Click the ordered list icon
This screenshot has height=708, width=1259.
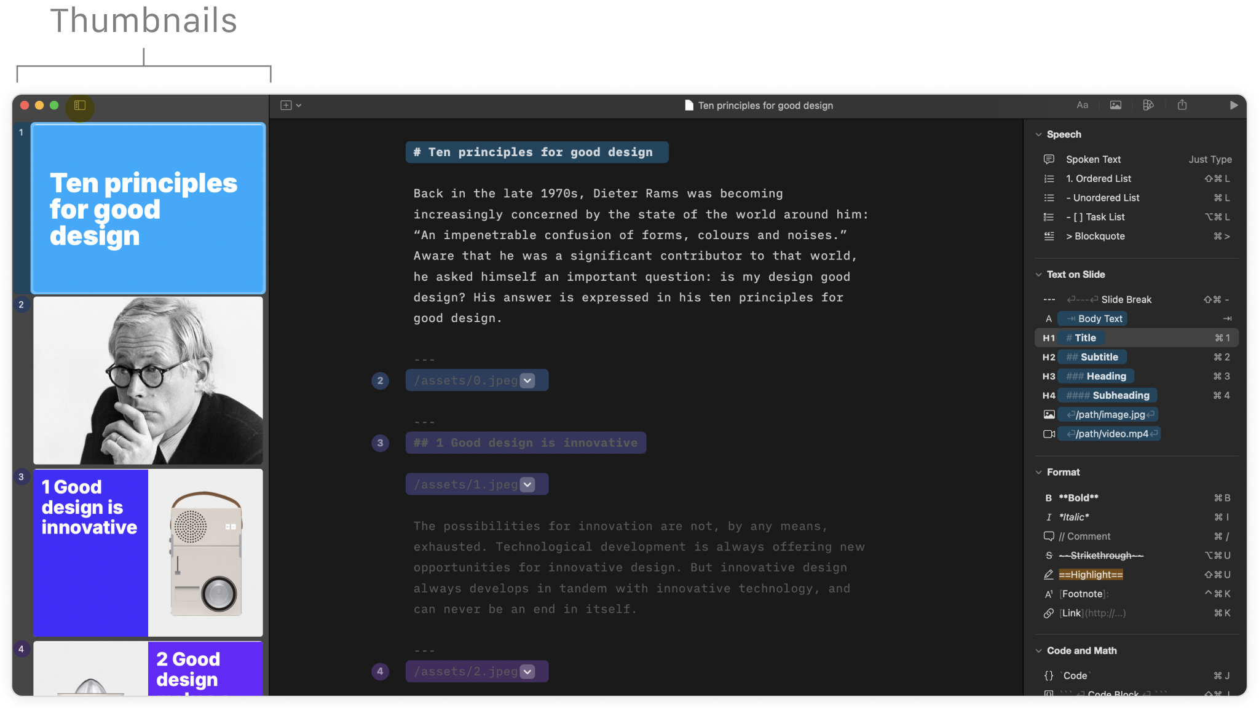click(1049, 179)
